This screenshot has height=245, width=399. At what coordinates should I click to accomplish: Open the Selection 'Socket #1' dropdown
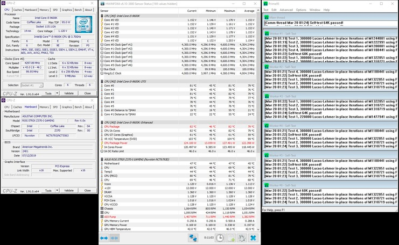pos(32,85)
